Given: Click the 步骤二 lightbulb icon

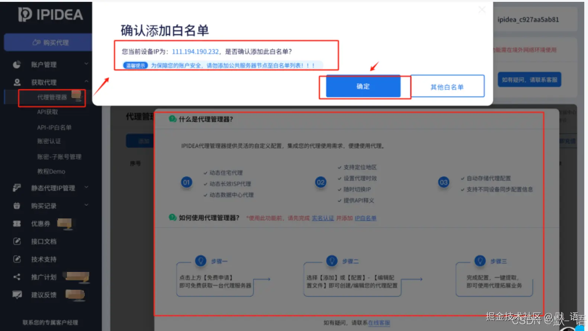Looking at the screenshot, I should (332, 261).
